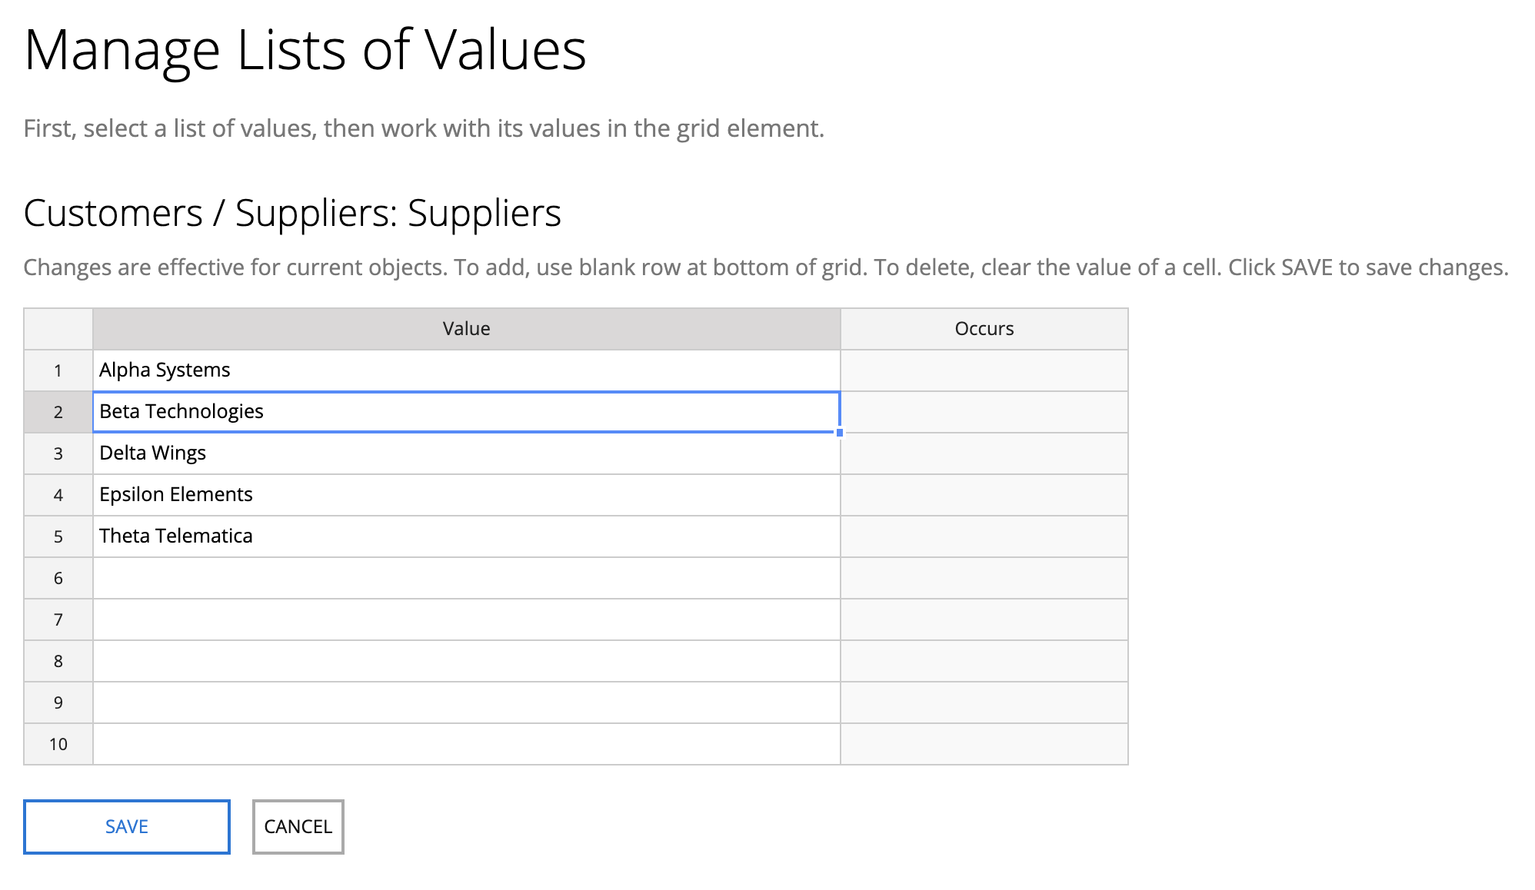Select the Alpha Systems cell
The width and height of the screenshot is (1535, 890).
click(x=466, y=370)
